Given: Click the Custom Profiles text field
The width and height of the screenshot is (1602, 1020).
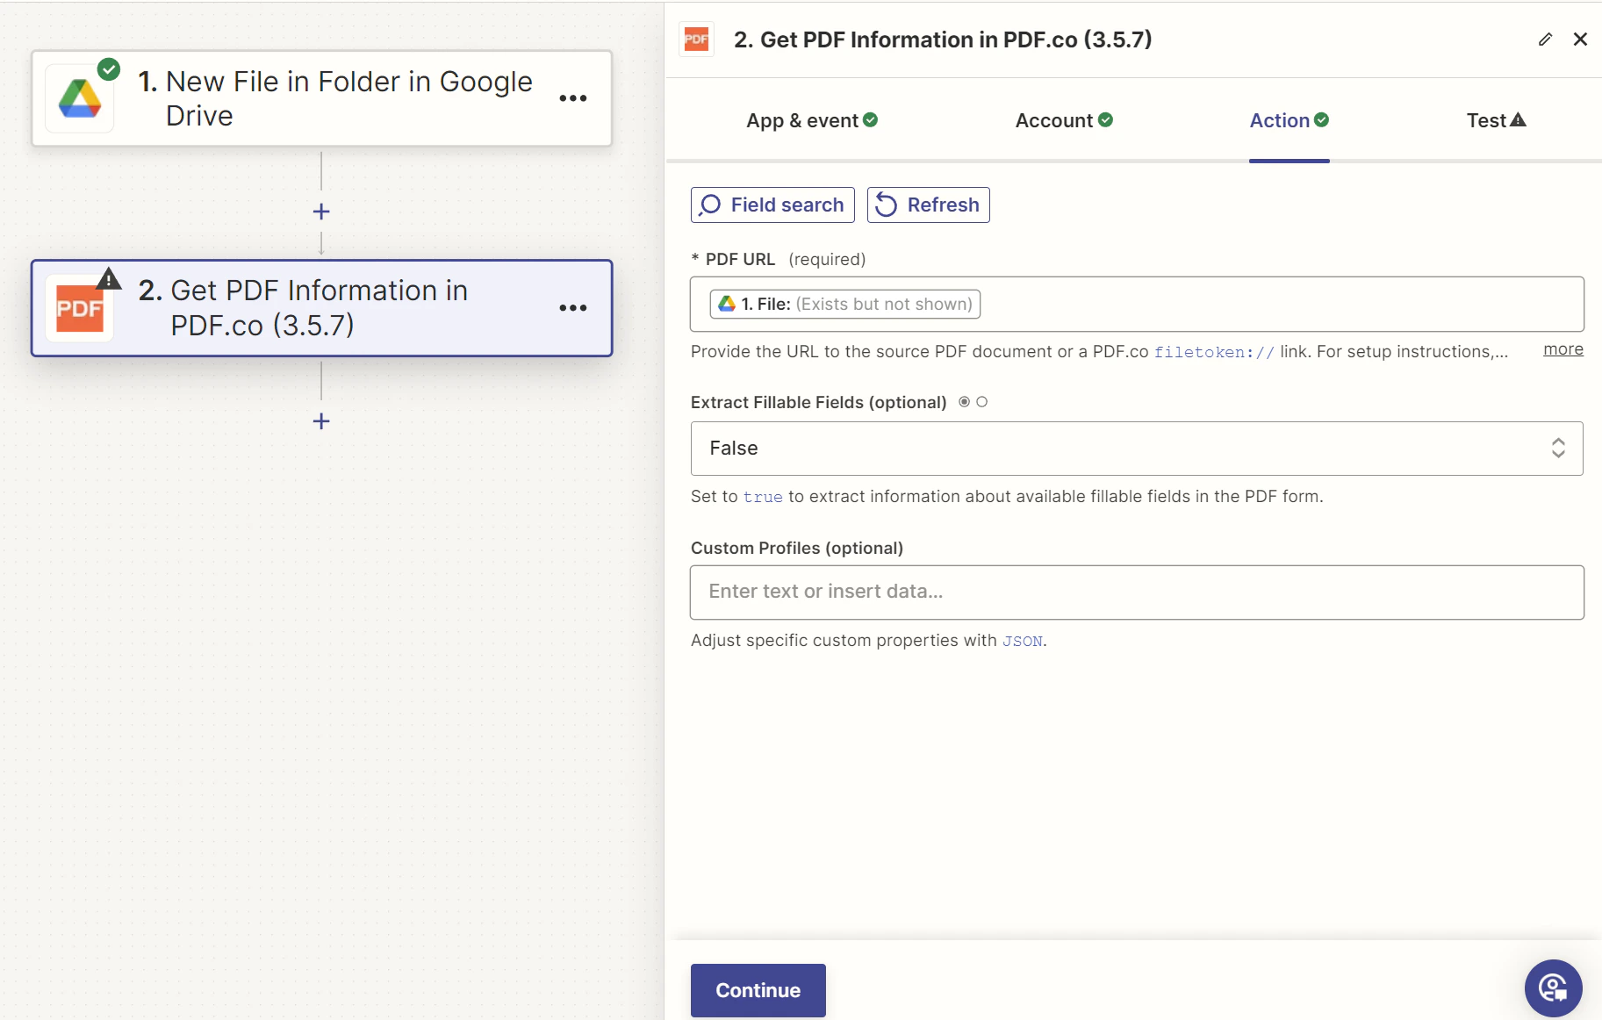Looking at the screenshot, I should [x=1137, y=593].
